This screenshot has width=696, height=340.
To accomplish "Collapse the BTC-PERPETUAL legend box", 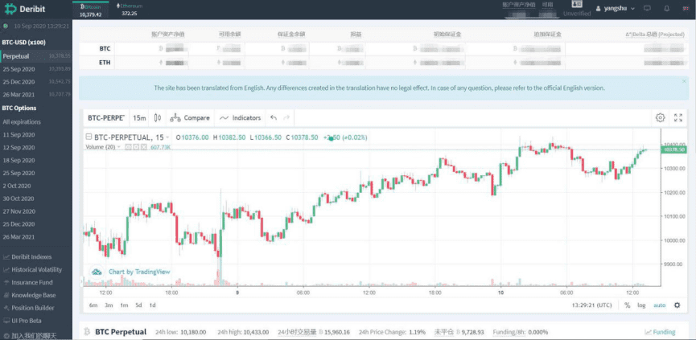I will coord(89,137).
